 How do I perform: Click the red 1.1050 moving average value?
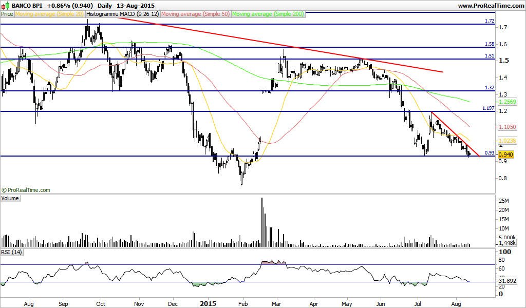pyautogui.click(x=507, y=127)
